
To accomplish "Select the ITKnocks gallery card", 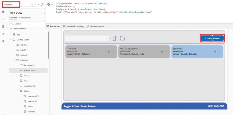I will pos(91,51).
